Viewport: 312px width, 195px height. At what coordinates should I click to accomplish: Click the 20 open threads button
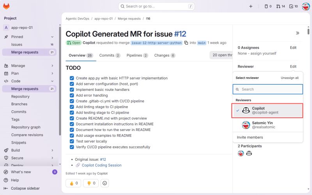tap(221, 55)
